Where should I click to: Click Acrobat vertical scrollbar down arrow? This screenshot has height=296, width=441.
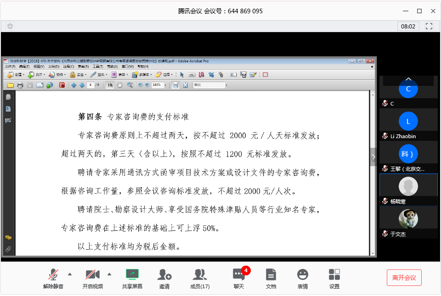tap(373, 253)
